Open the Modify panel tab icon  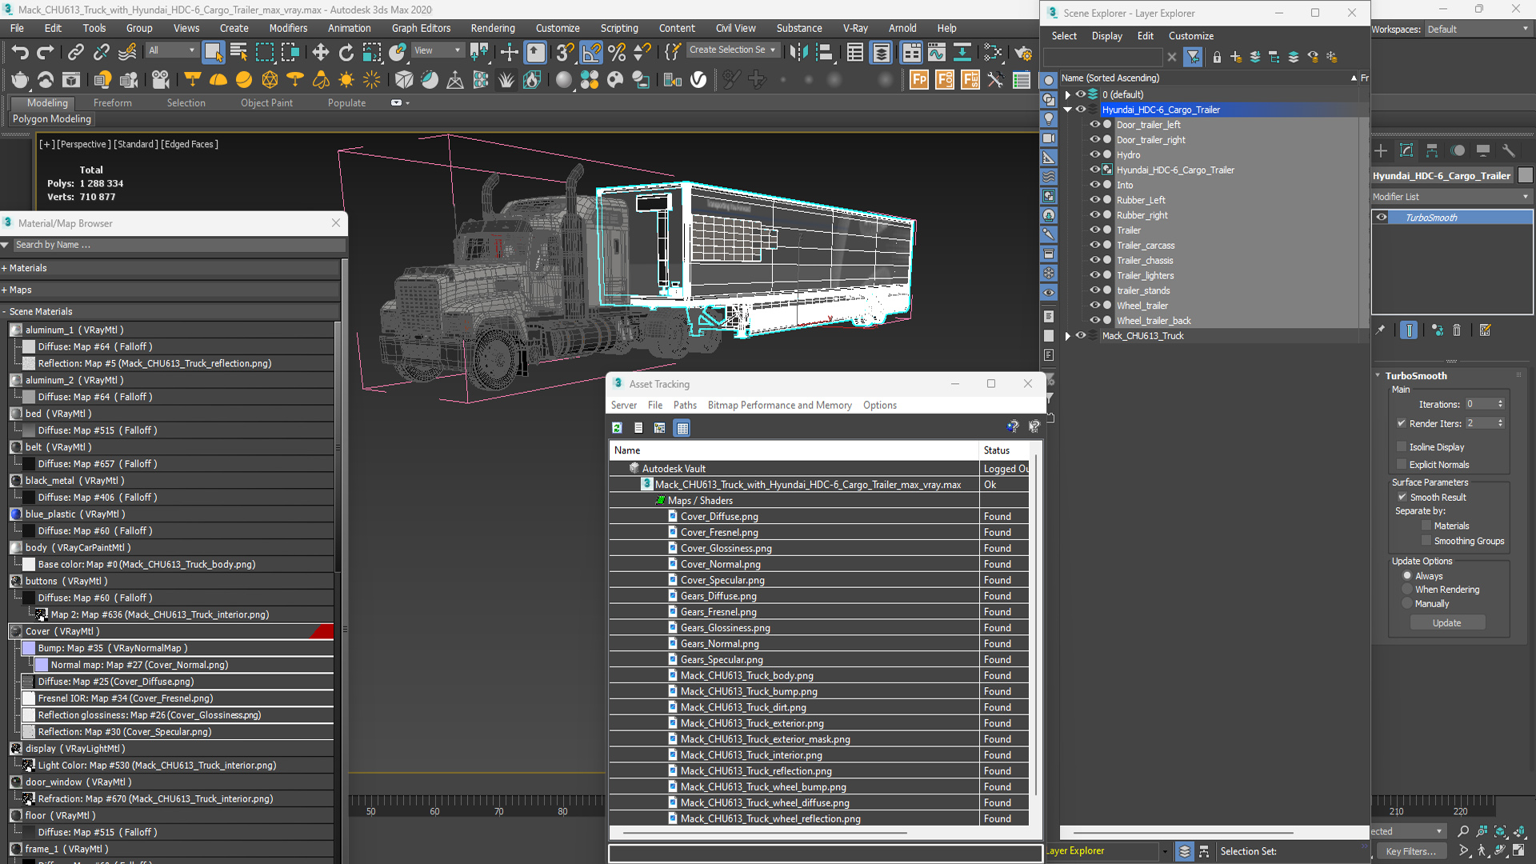(1406, 150)
